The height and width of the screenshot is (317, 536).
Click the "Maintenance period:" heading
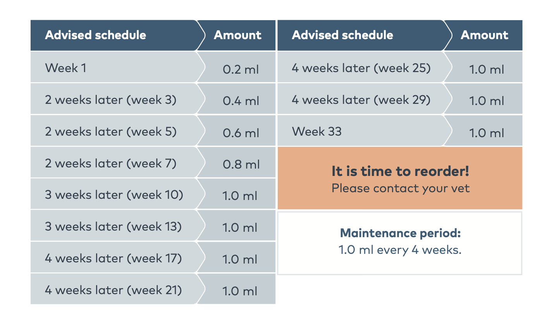point(400,233)
